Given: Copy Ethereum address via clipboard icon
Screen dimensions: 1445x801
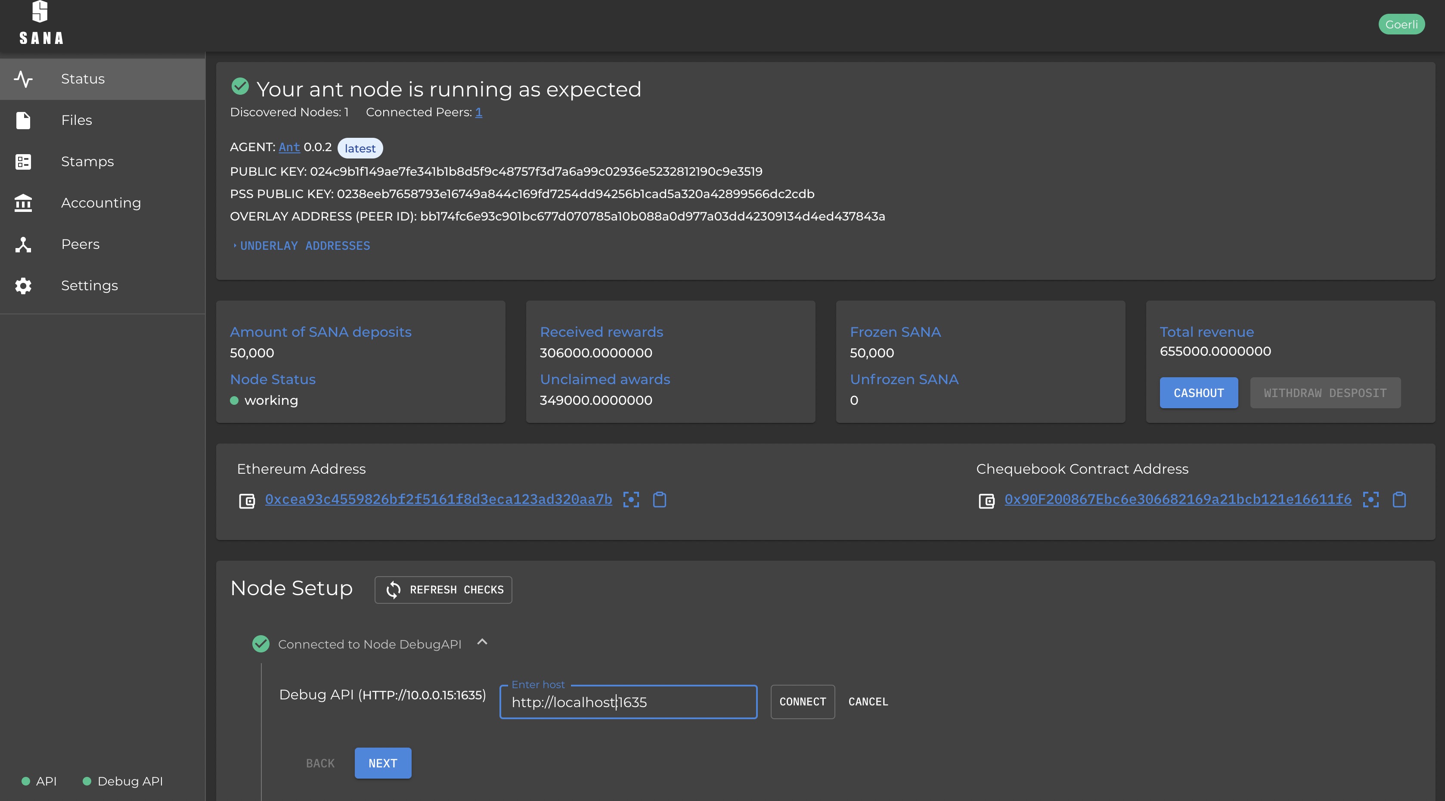Looking at the screenshot, I should click(660, 499).
